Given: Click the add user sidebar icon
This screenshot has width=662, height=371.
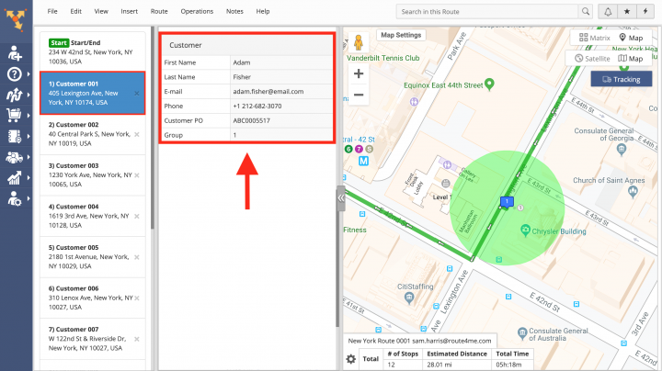Looking at the screenshot, I should pyautogui.click(x=15, y=53).
